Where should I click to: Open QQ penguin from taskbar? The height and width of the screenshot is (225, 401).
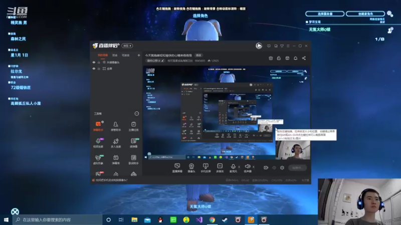coord(160,219)
